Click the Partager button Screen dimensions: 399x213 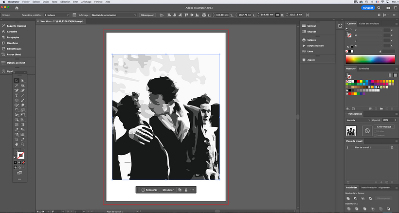[x=368, y=8]
